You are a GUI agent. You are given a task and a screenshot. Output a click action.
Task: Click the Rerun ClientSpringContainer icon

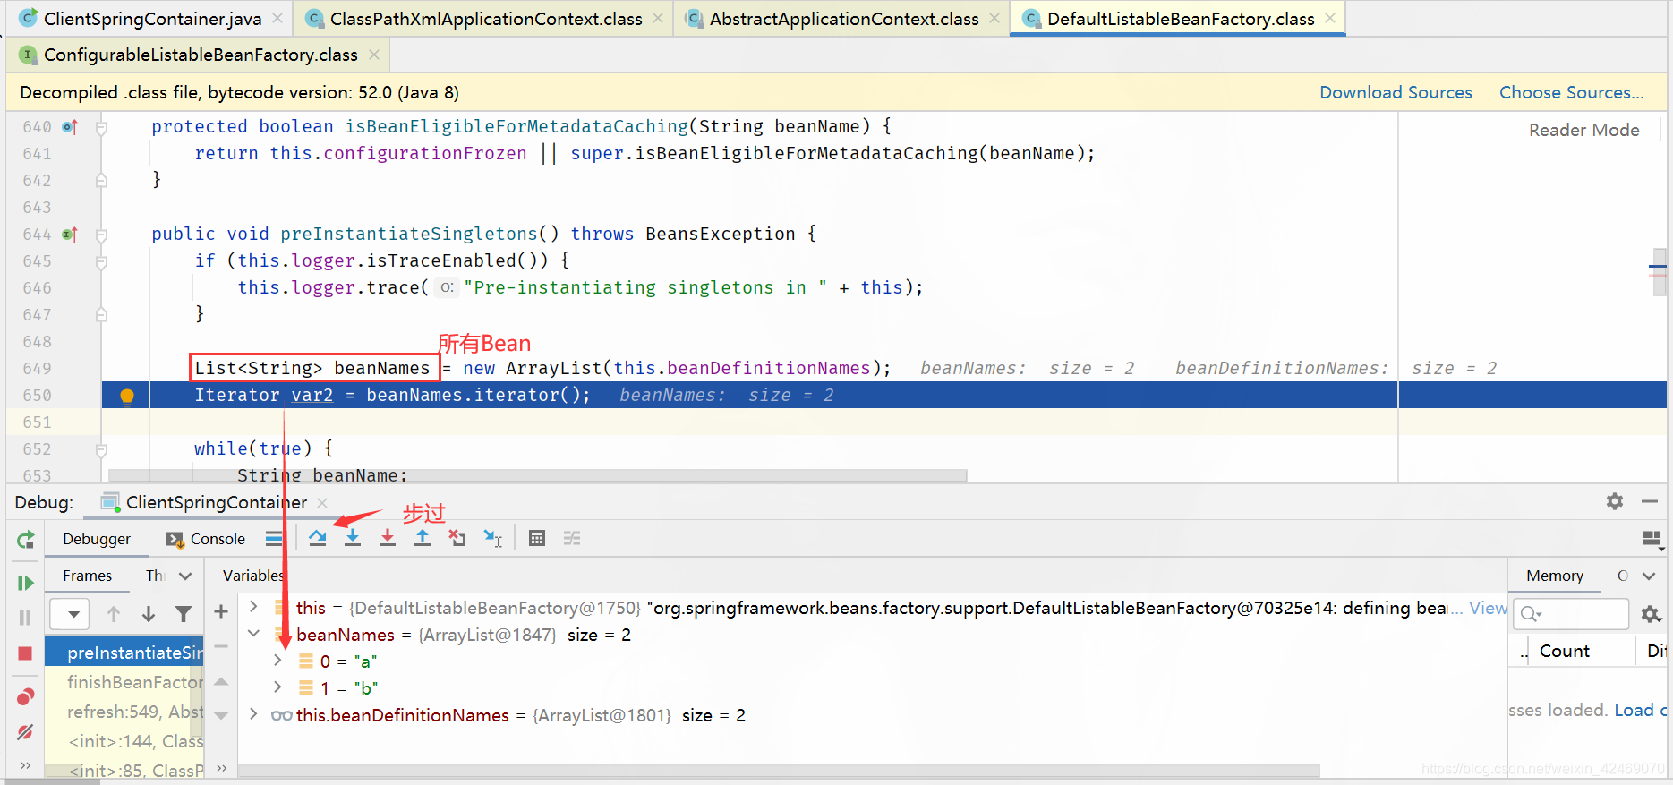[x=25, y=540]
